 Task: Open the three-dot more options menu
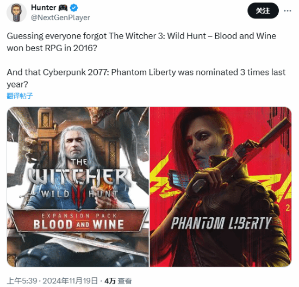288,11
